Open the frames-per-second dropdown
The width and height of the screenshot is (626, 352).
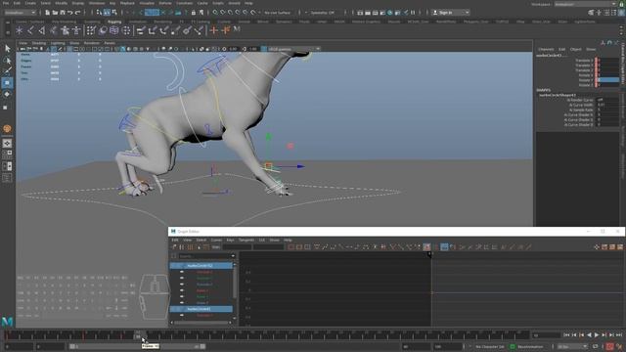click(572, 347)
